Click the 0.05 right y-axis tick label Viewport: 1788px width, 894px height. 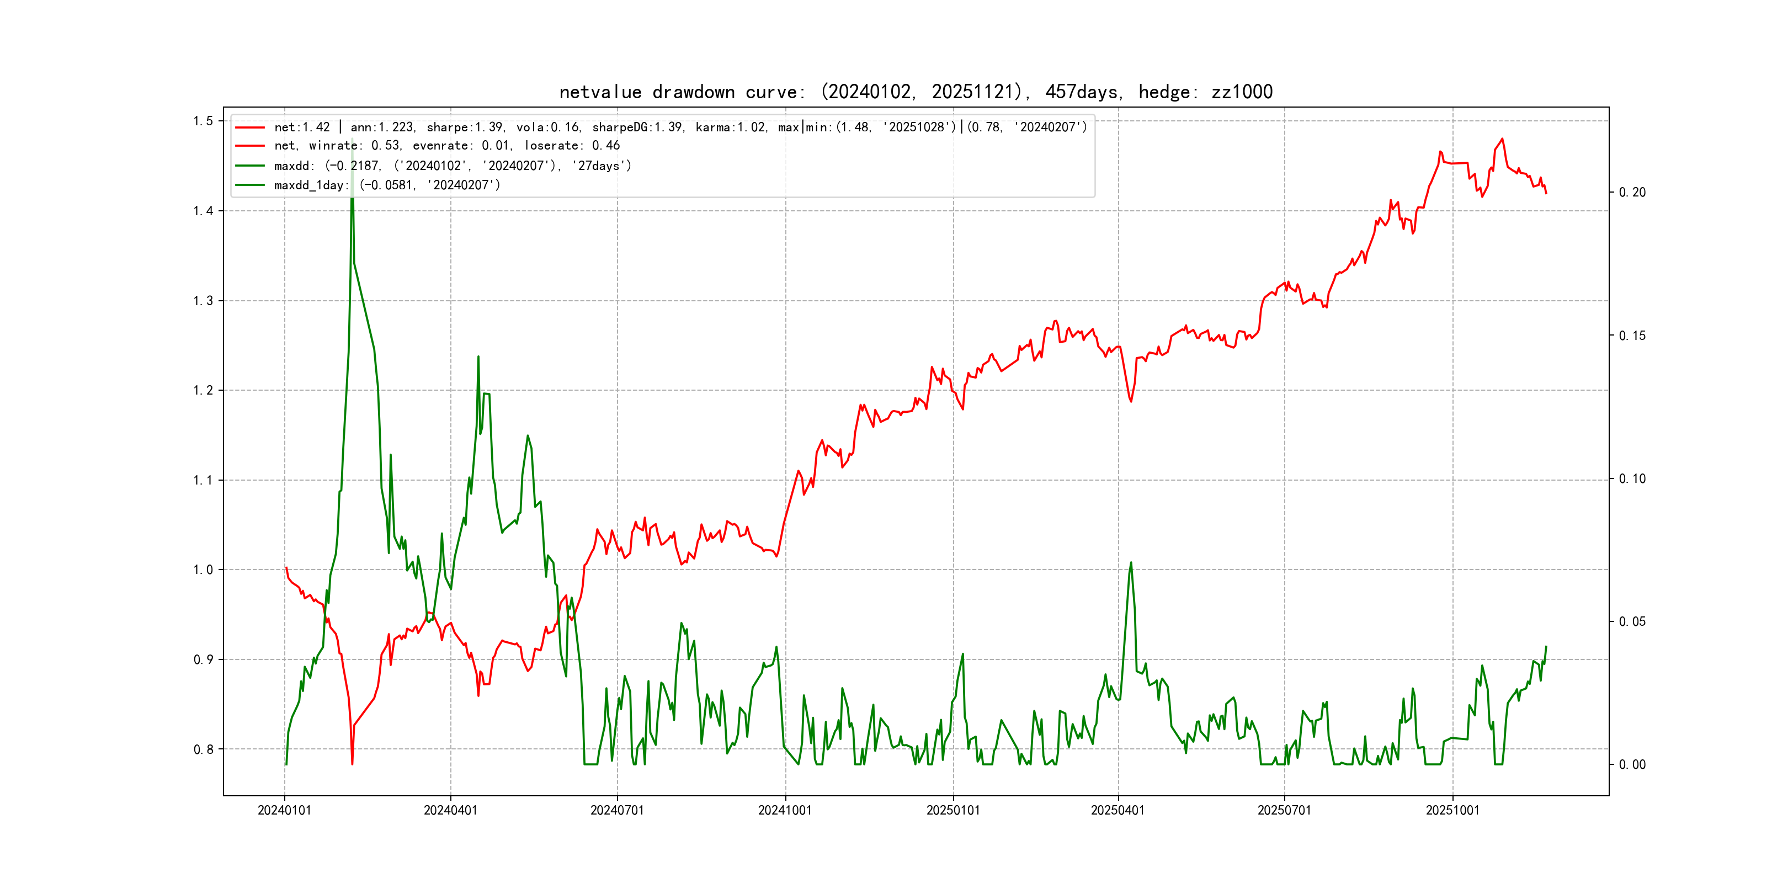(x=1632, y=622)
